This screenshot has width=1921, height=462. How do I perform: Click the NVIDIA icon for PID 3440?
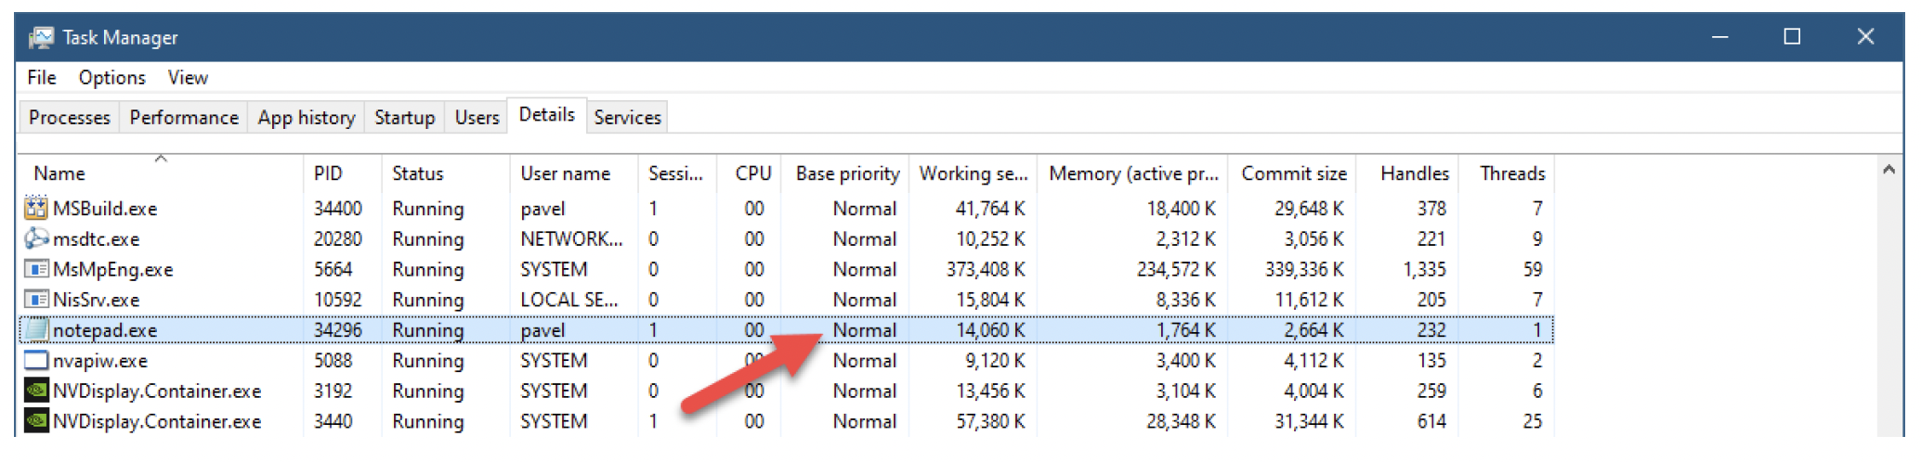pos(36,421)
